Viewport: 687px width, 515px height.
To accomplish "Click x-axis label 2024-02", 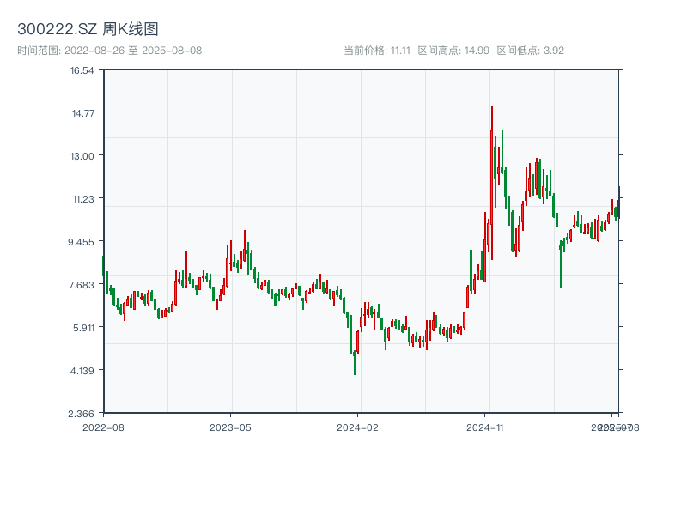I will click(357, 427).
